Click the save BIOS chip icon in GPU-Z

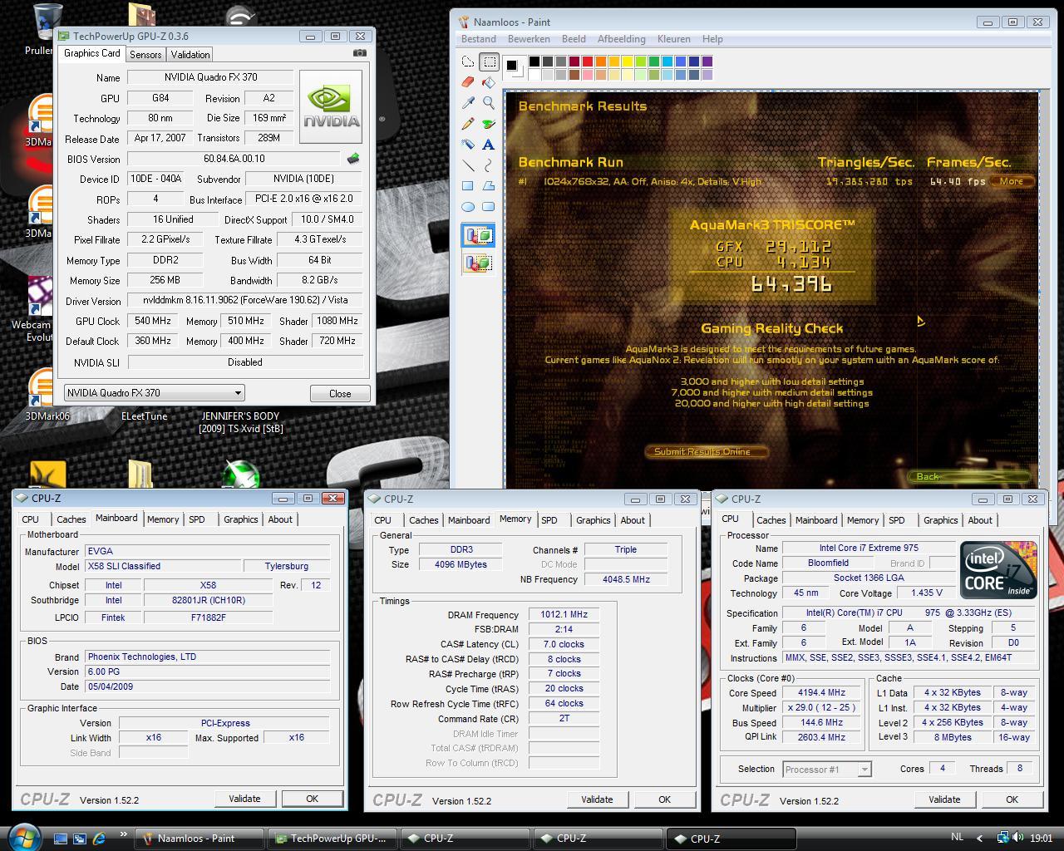(353, 159)
